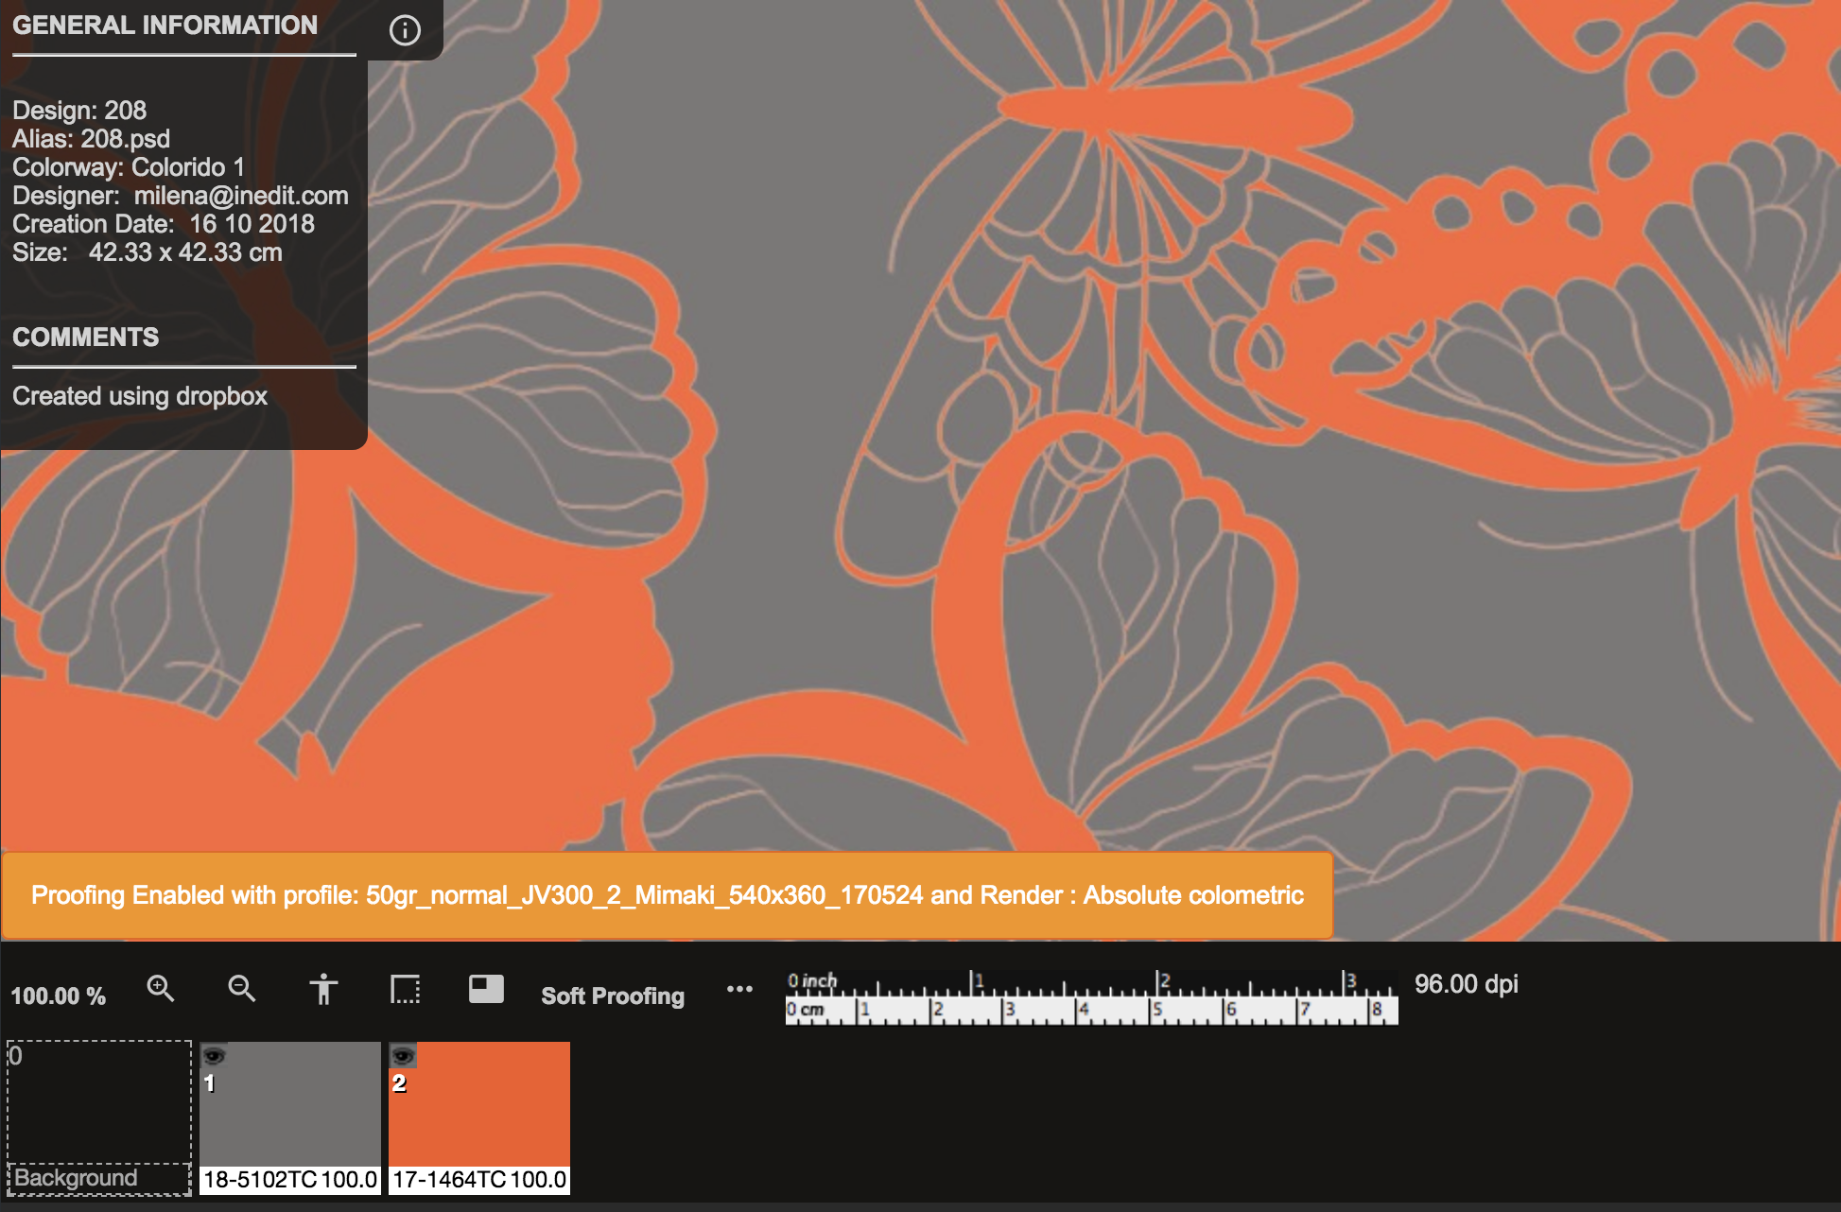Click the human figure scale icon
Viewport: 1841px width, 1212px height.
click(323, 989)
